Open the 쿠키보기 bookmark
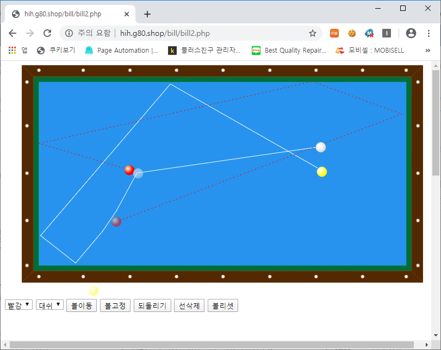 (x=56, y=51)
